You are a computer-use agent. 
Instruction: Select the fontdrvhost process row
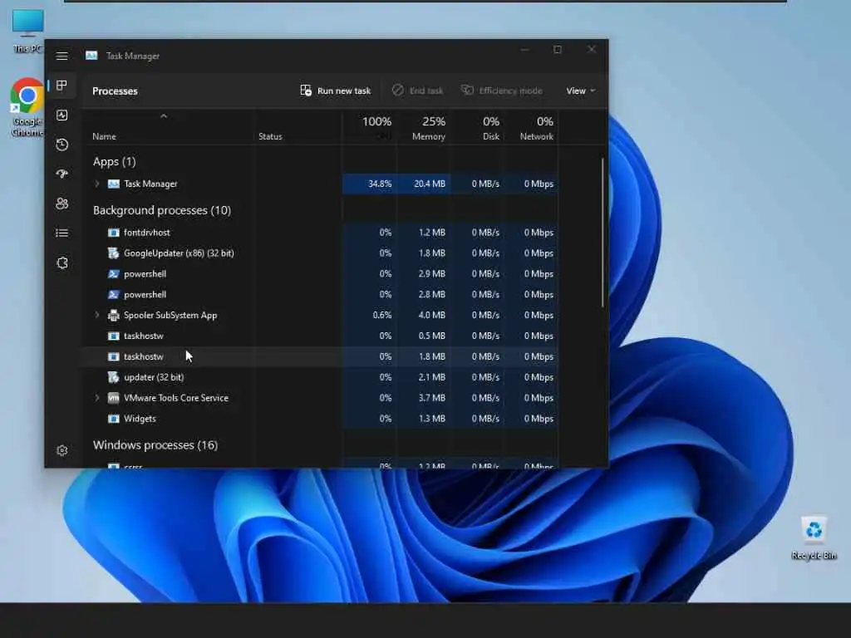pos(320,233)
